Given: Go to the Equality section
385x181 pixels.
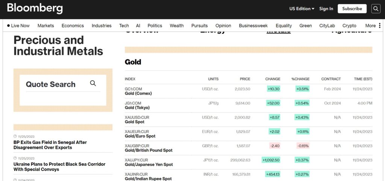Looking at the screenshot, I should click(x=283, y=26).
